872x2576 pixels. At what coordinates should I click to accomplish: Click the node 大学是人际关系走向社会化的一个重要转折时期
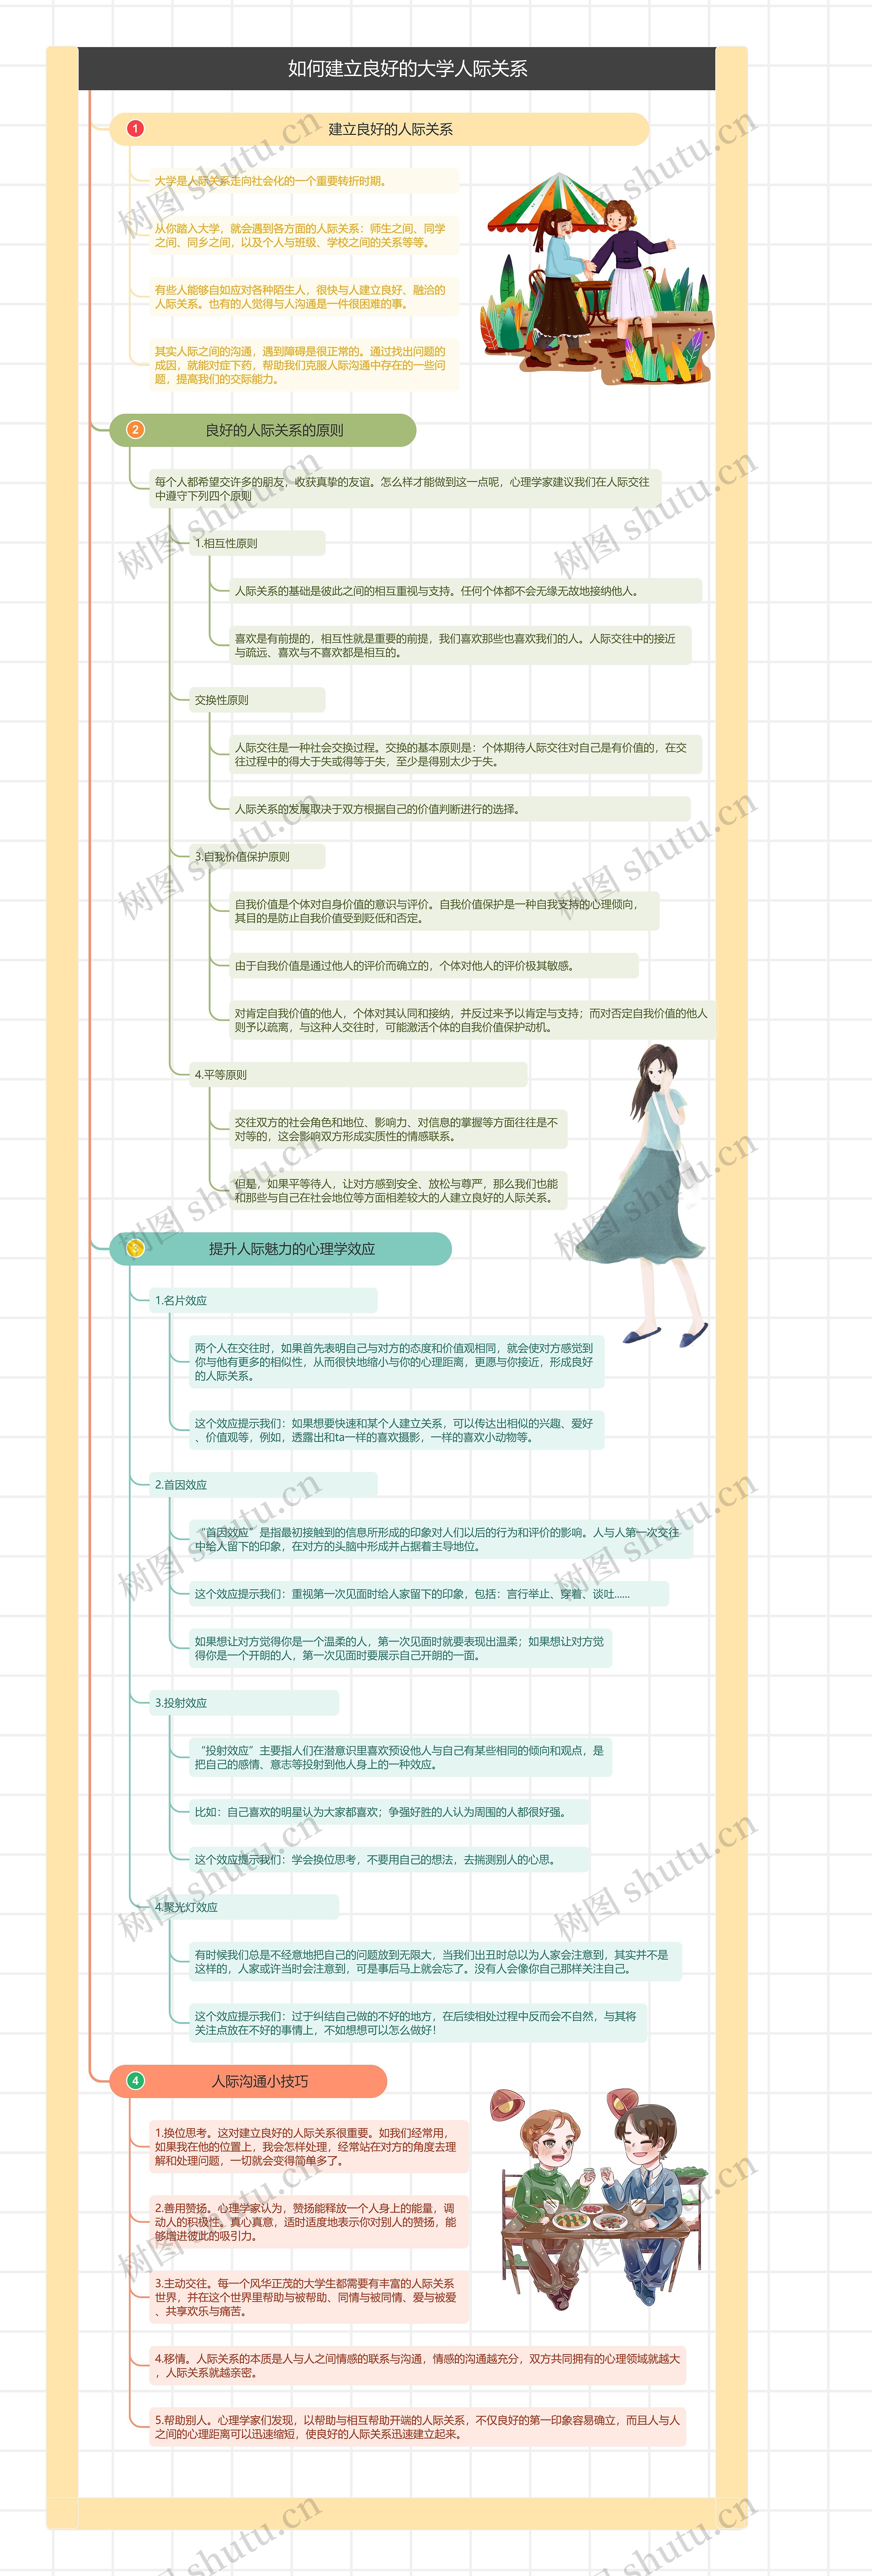click(304, 181)
